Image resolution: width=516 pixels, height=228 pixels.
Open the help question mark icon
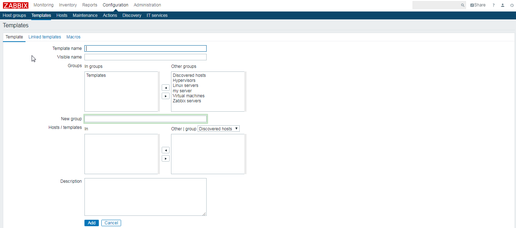click(494, 5)
